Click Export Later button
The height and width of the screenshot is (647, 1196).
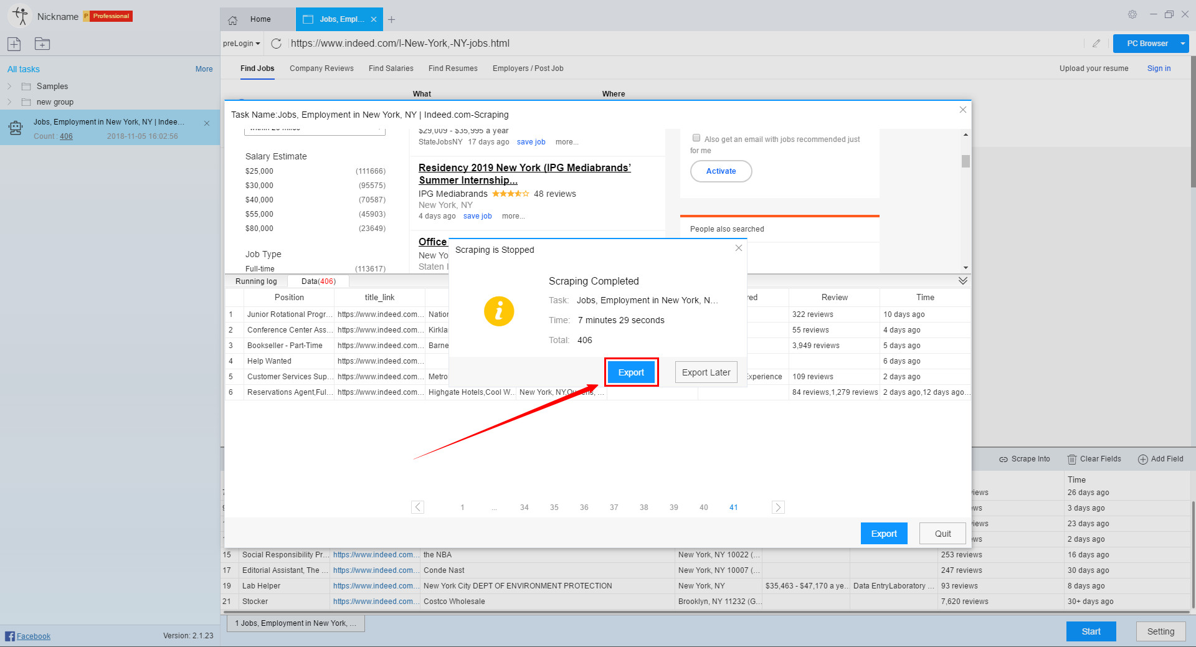tap(706, 372)
